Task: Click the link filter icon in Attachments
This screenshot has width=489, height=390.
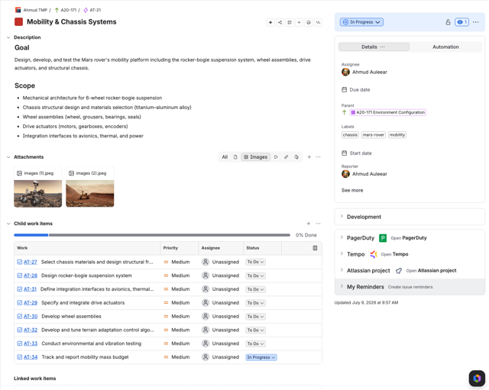Action: [x=286, y=157]
